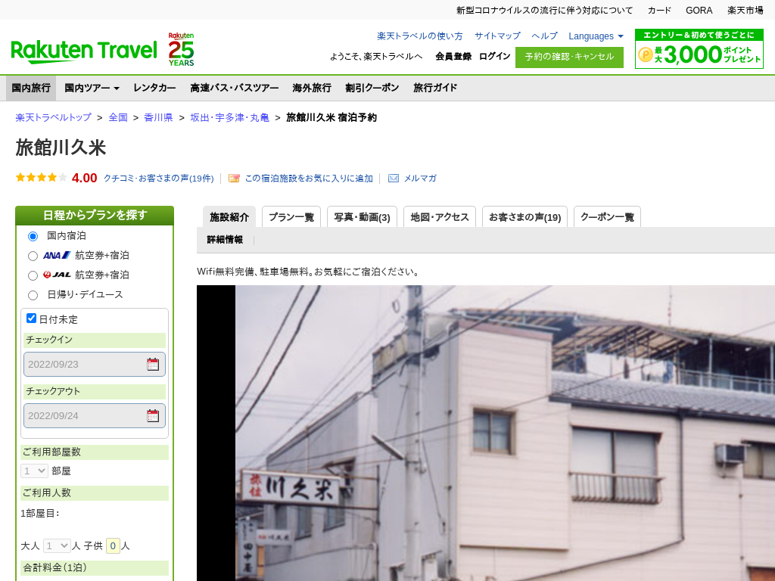The height and width of the screenshot is (581, 775).
Task: Open the 国内旅行 nav item
Action: pyautogui.click(x=31, y=88)
